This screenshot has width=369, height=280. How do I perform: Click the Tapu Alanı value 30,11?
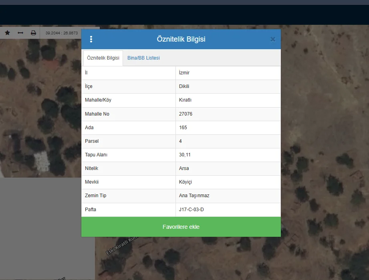pos(184,155)
